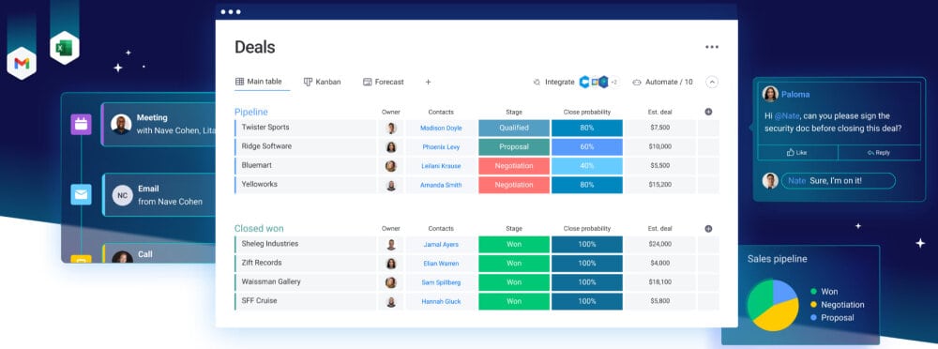Open Negotiation stage dropdown for Yelloworks

coord(514,186)
